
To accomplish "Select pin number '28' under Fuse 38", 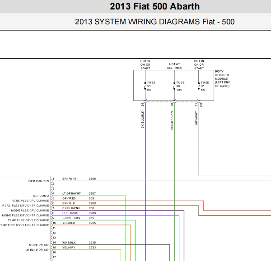I will pyautogui.click(x=172, y=105).
